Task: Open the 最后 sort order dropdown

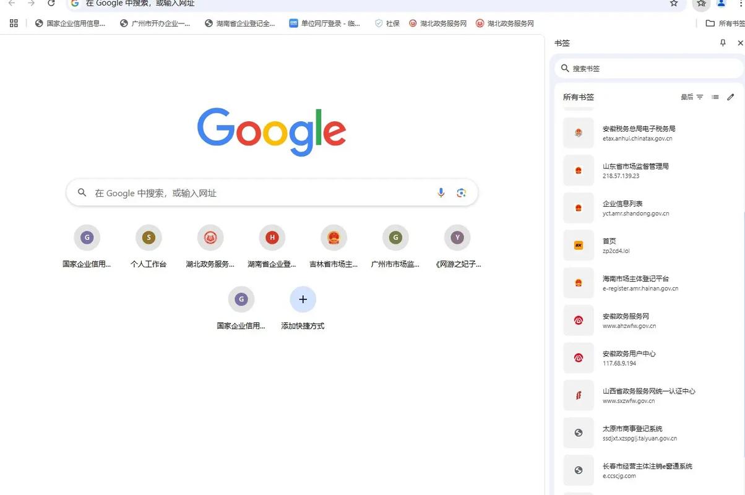Action: click(x=692, y=97)
